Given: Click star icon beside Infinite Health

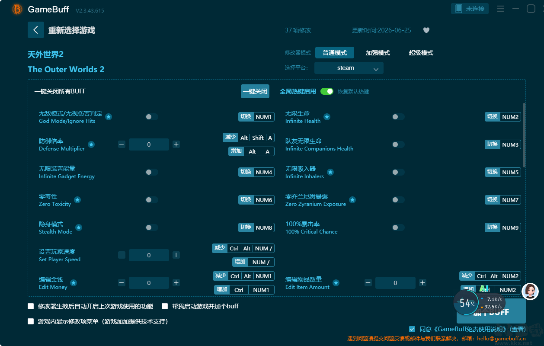Looking at the screenshot, I should coord(327,117).
